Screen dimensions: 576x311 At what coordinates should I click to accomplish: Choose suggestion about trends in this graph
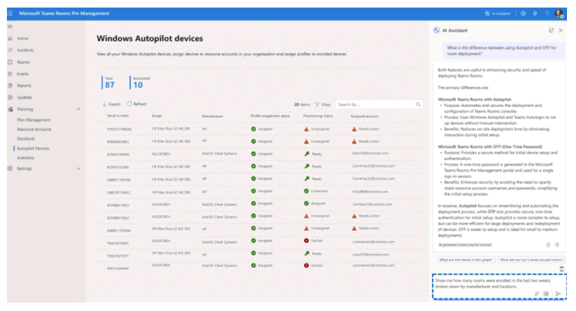pyautogui.click(x=466, y=260)
